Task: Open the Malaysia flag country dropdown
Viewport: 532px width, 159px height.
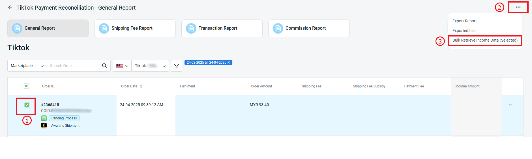Action: point(122,66)
